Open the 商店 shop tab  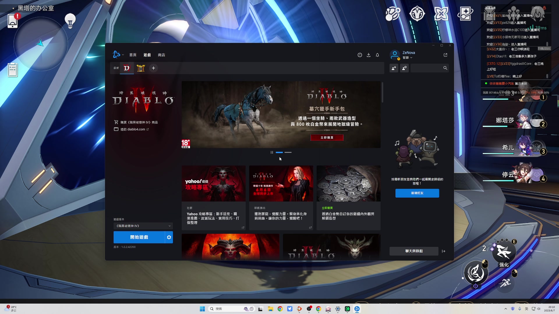[161, 55]
